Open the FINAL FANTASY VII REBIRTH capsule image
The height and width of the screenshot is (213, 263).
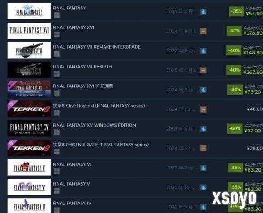(29, 70)
